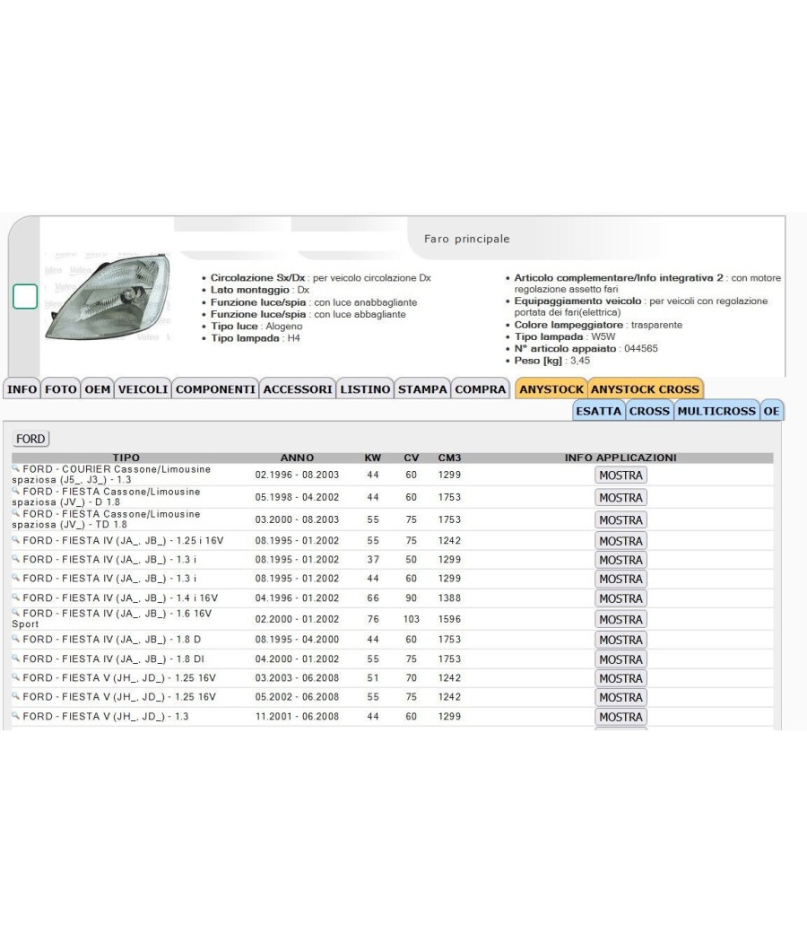This screenshot has width=807, height=942.
Task: Switch to the INFO tab
Action: tap(22, 389)
